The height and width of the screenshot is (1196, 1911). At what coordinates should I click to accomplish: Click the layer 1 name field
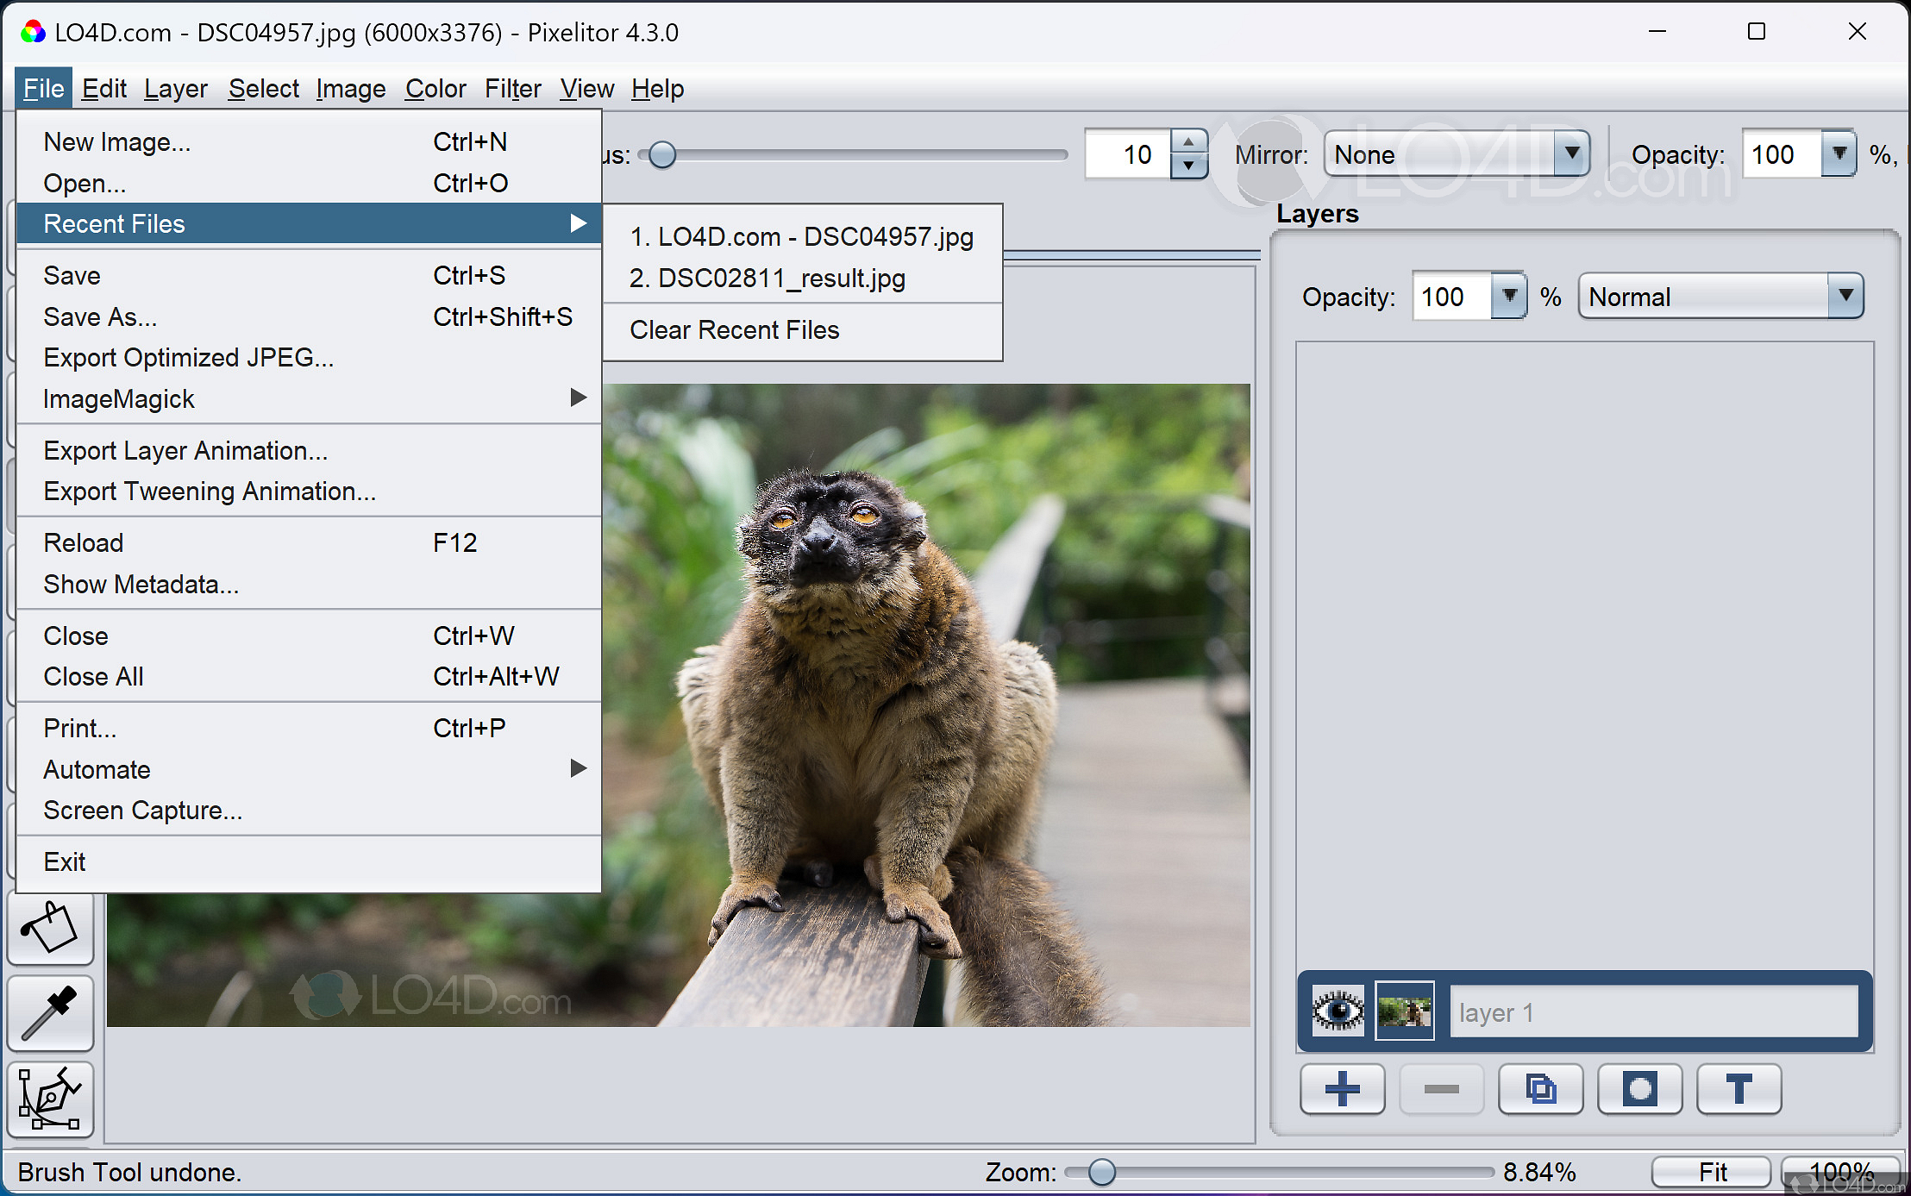(1654, 1012)
